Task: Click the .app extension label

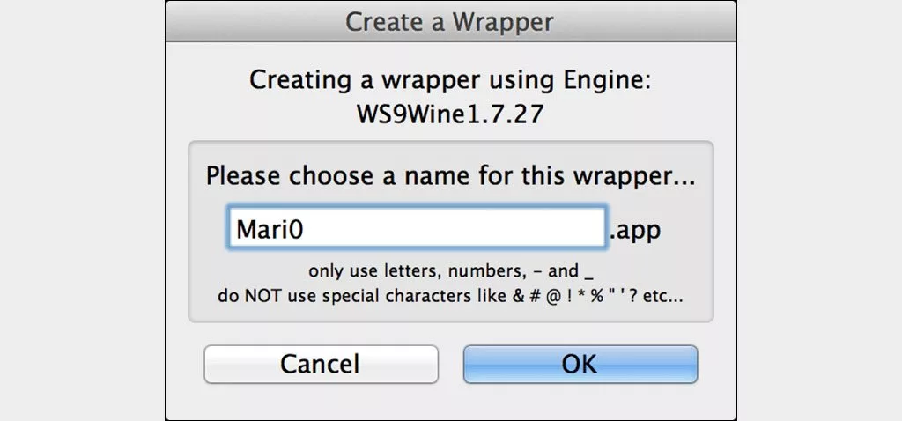Action: click(x=635, y=231)
